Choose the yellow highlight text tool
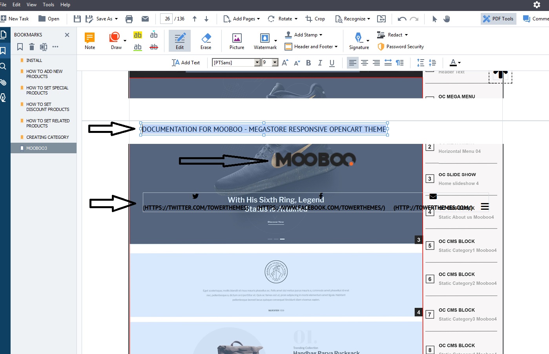The height and width of the screenshot is (354, 549). tap(138, 35)
